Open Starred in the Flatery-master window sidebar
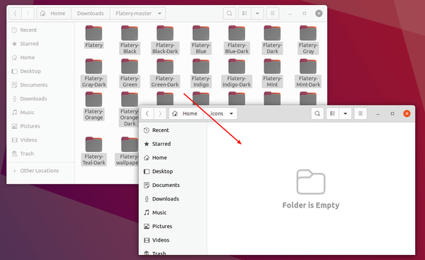Image resolution: width=425 pixels, height=260 pixels. [x=40, y=44]
